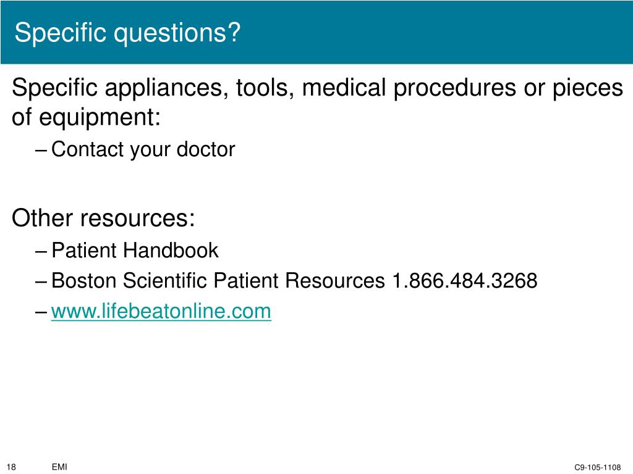Click the words 'medical procedures' in paragraph
Viewport: 633px width, 474px height.
click(x=409, y=88)
